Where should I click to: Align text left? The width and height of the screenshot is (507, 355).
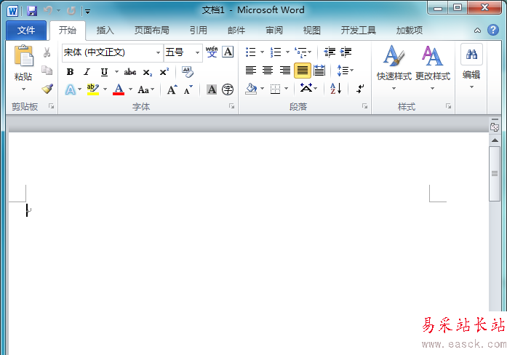250,70
